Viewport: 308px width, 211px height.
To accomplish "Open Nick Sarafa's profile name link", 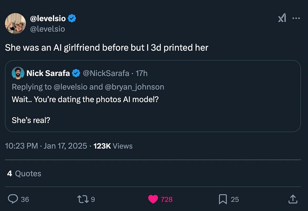I will tap(48, 74).
